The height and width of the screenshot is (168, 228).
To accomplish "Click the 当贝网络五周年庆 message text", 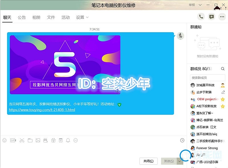I will point(62,104).
